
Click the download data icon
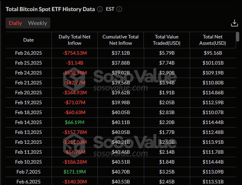point(234,23)
